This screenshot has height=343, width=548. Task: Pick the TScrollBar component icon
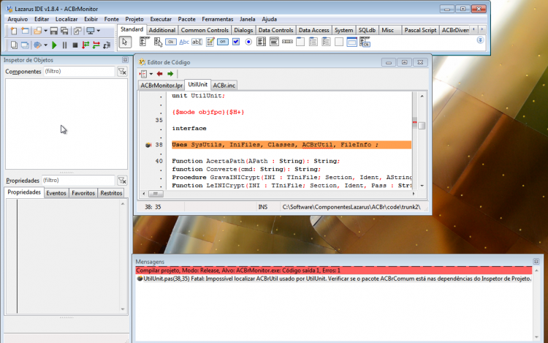click(x=287, y=42)
